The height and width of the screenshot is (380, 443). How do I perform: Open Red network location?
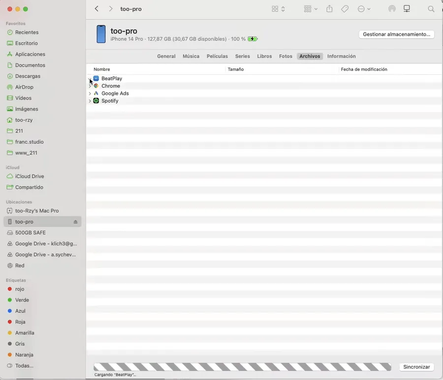pos(20,266)
